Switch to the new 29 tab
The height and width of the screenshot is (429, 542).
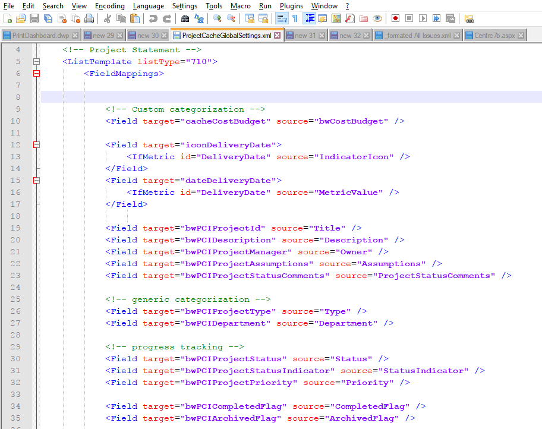coord(103,36)
